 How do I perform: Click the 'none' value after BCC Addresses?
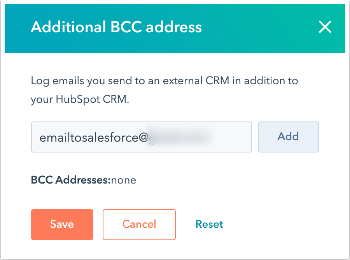click(x=124, y=180)
